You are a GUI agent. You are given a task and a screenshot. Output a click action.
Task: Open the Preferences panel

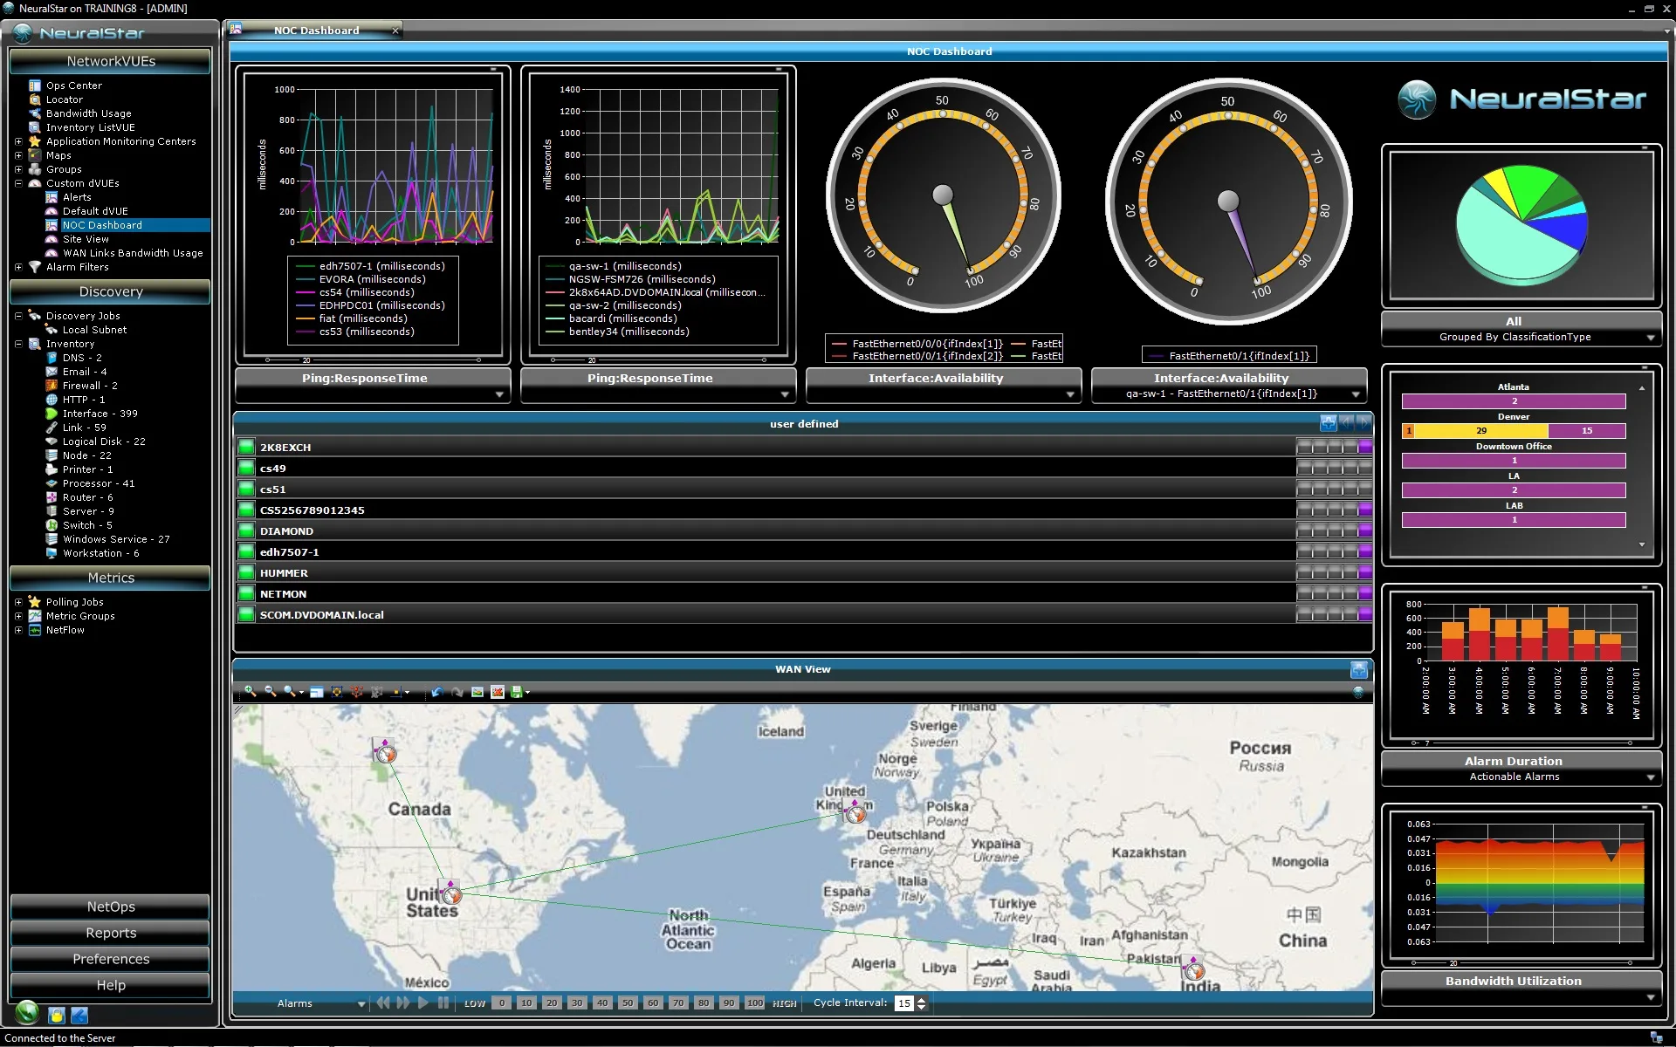110,959
